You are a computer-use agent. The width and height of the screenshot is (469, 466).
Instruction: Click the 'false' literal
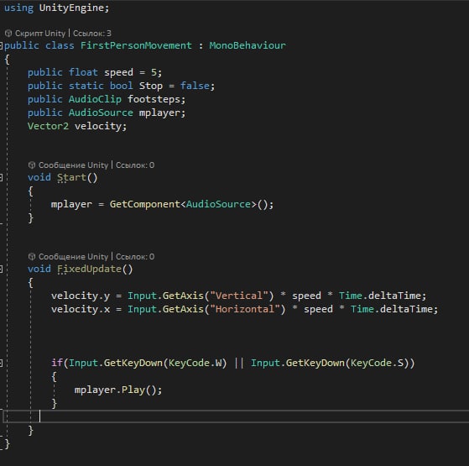tap(195, 86)
